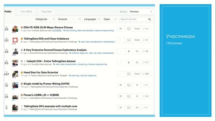Open Pranav's LGBM, LB >= 0.9698 title

[41, 95]
